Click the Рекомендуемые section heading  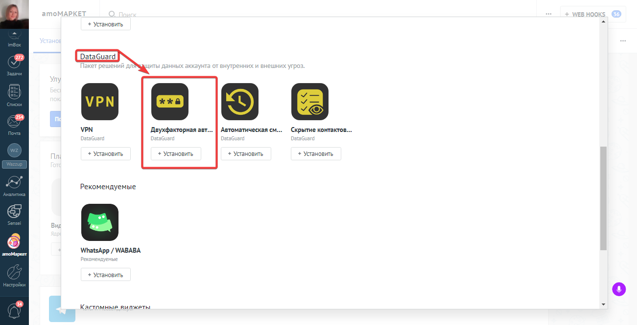pyautogui.click(x=108, y=187)
